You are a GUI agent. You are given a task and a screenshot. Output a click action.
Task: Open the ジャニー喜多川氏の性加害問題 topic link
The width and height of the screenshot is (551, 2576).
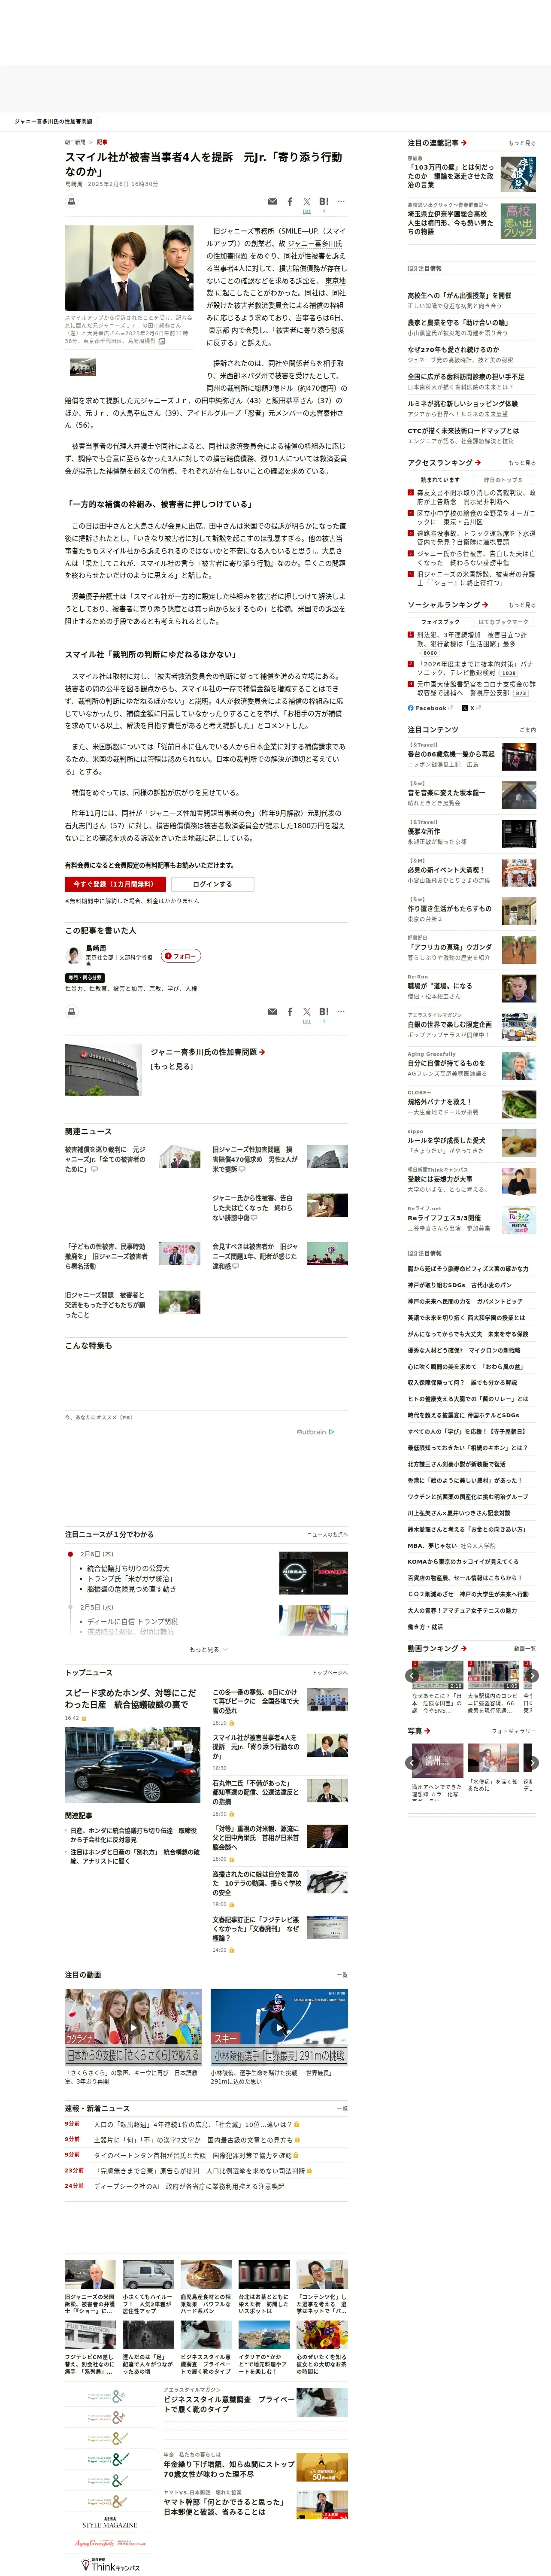tap(204, 1052)
